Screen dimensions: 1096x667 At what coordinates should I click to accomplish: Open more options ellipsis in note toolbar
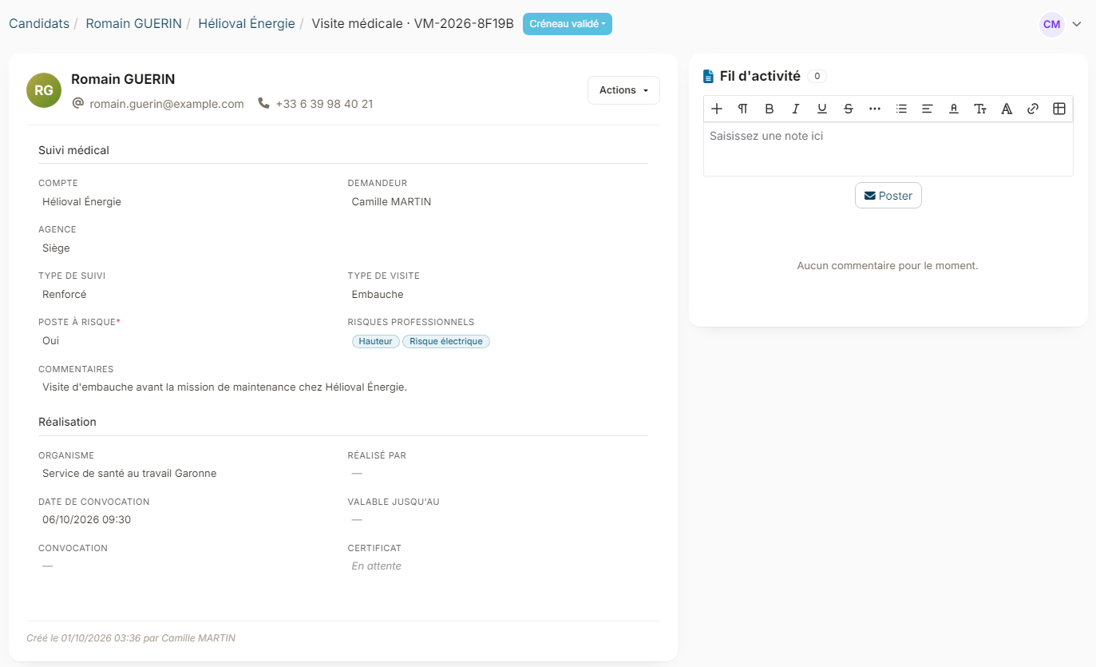[x=875, y=109]
